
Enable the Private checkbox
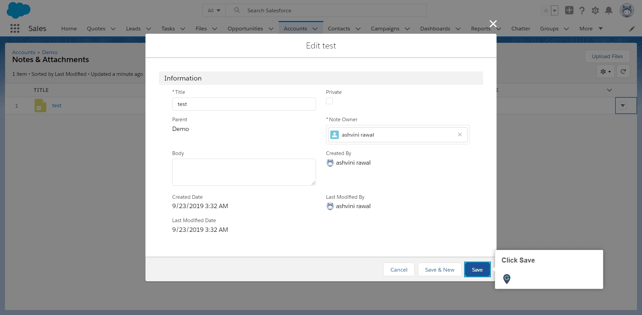329,101
